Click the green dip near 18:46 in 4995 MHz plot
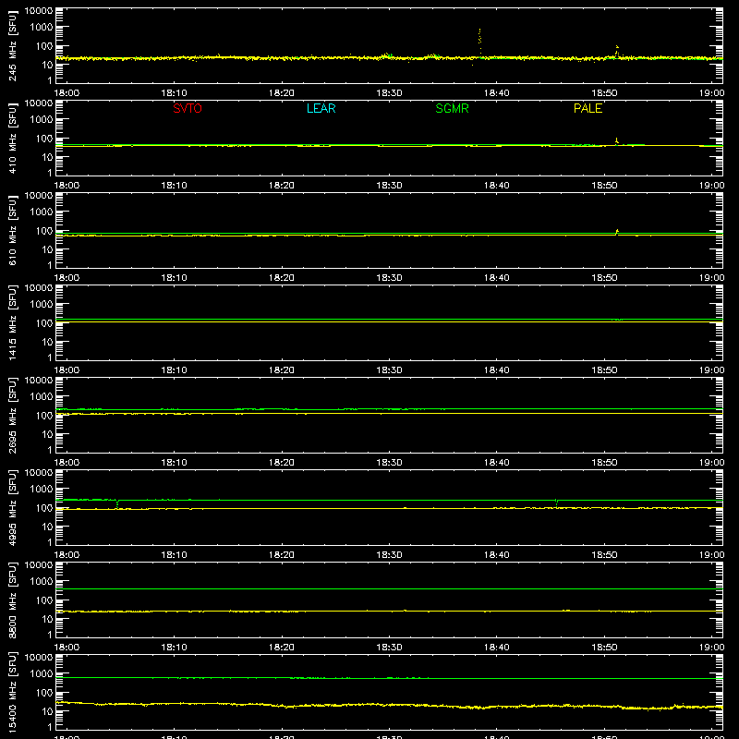Viewport: 739px width, 739px height. click(x=557, y=503)
